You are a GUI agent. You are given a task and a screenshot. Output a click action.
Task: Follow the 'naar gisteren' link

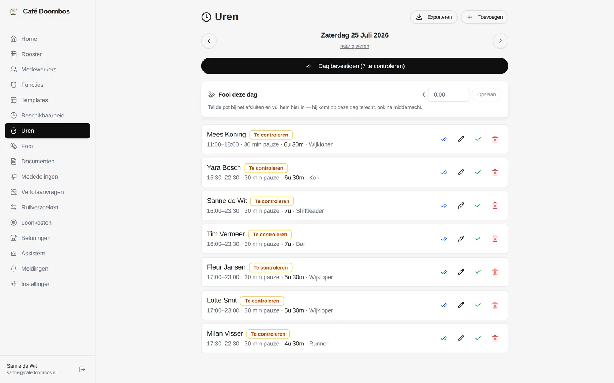click(x=355, y=46)
